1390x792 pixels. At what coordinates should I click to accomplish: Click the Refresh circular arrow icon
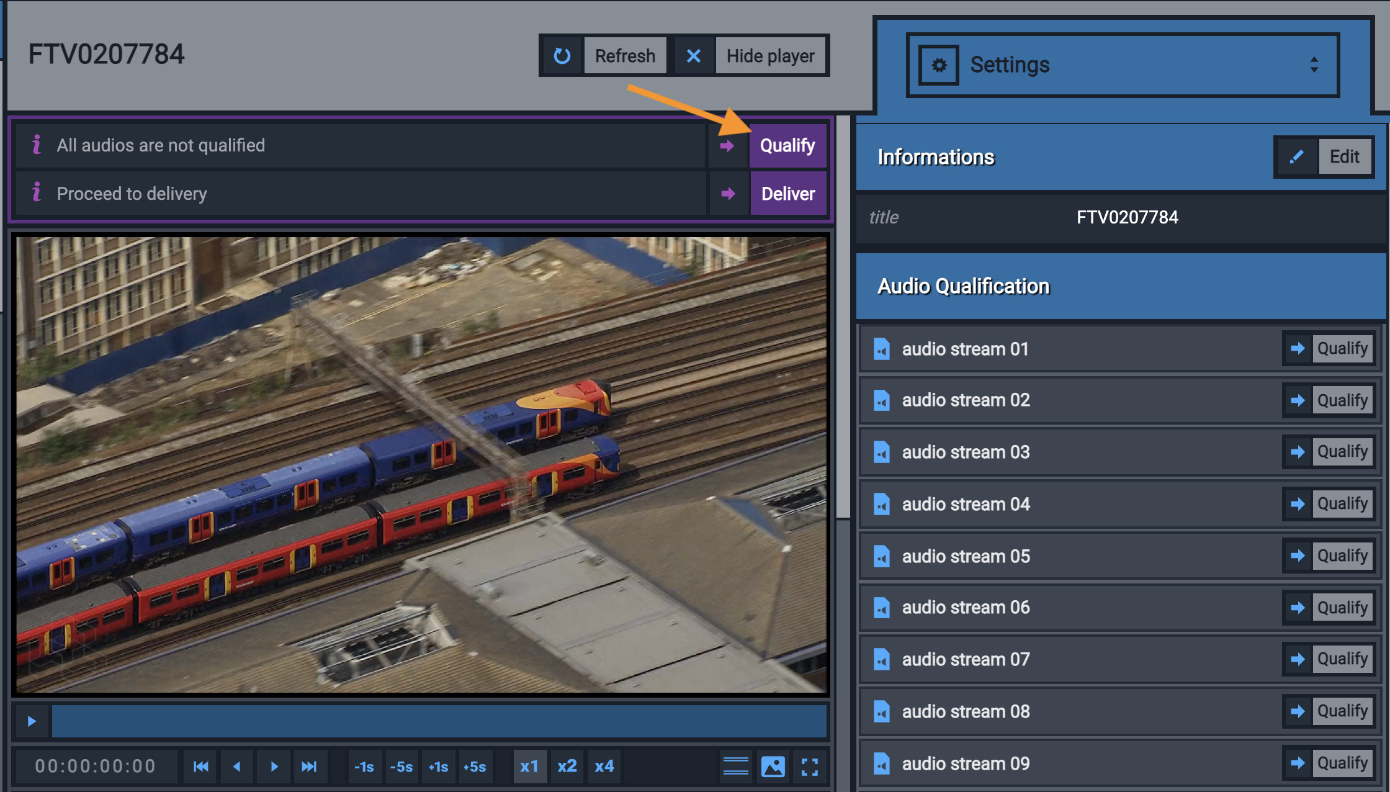point(562,56)
